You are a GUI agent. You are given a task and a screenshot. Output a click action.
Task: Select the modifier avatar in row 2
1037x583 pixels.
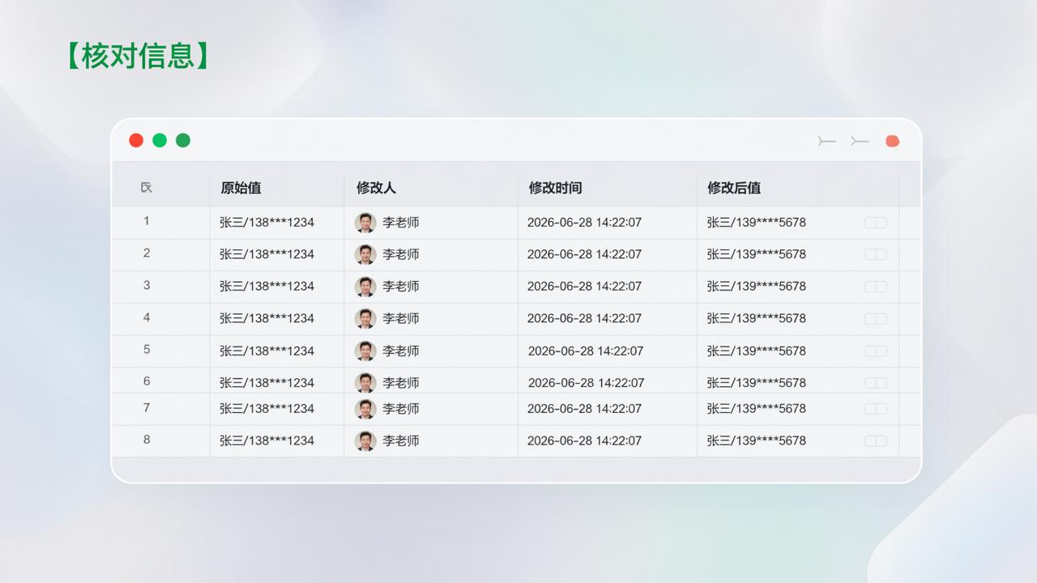pyautogui.click(x=365, y=254)
